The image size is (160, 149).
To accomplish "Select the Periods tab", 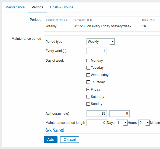I will 37,7.
